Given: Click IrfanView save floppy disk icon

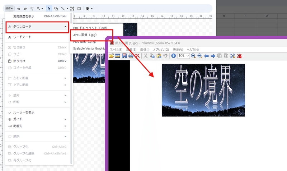Looking at the screenshot, I should click(x=124, y=56).
